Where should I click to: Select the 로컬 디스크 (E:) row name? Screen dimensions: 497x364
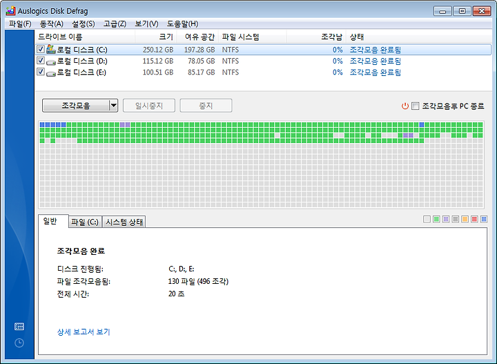coord(81,73)
